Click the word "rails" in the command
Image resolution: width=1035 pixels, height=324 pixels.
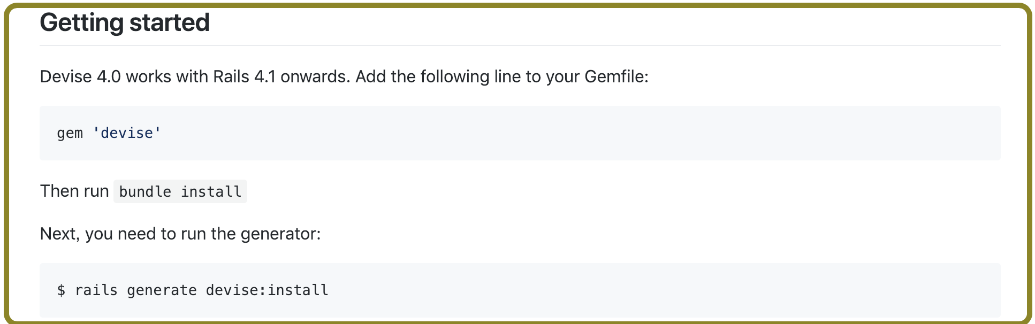(x=96, y=290)
